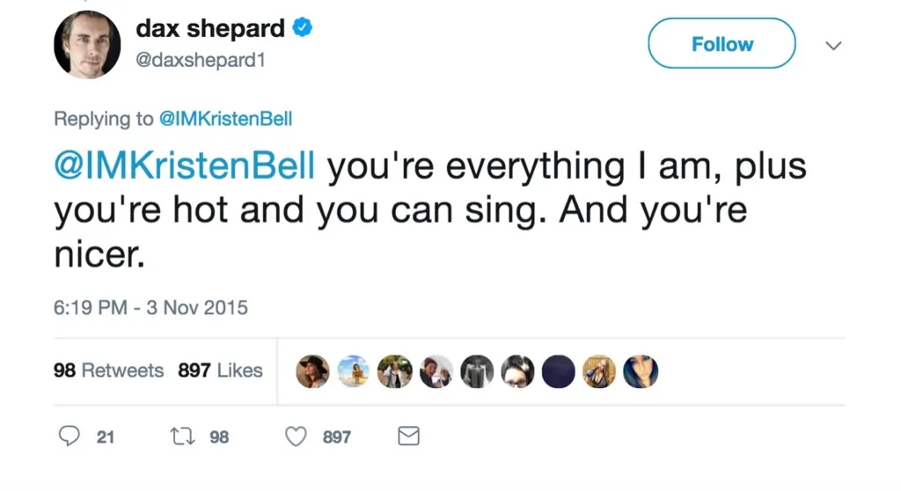Click the envelope direct message icon
The image size is (901, 491).
click(x=409, y=436)
